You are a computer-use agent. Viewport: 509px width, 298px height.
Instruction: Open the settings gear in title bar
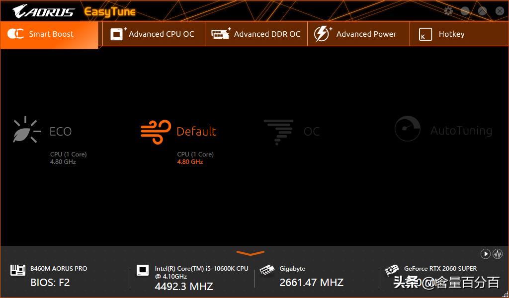point(448,11)
